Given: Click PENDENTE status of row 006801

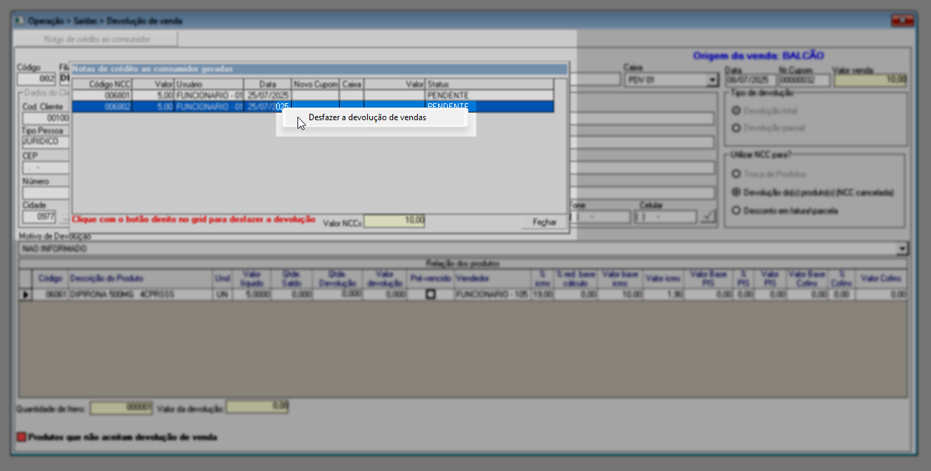Looking at the screenshot, I should click(x=447, y=95).
